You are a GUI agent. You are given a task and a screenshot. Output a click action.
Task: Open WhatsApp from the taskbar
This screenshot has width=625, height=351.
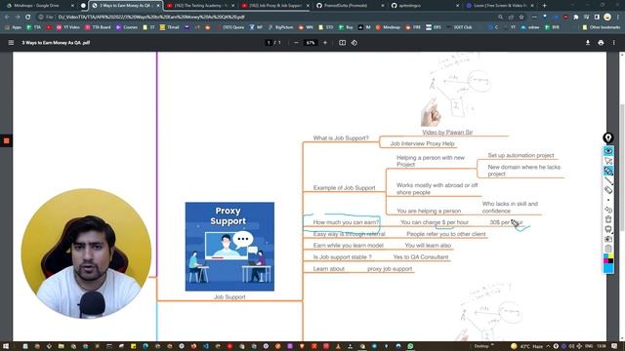tap(410, 346)
